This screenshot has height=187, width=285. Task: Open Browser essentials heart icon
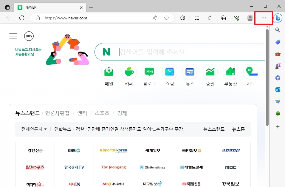click(x=236, y=18)
